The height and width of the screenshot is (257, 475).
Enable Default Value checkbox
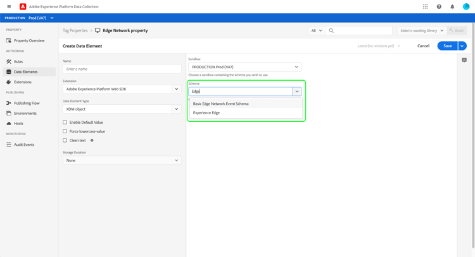[x=65, y=123]
